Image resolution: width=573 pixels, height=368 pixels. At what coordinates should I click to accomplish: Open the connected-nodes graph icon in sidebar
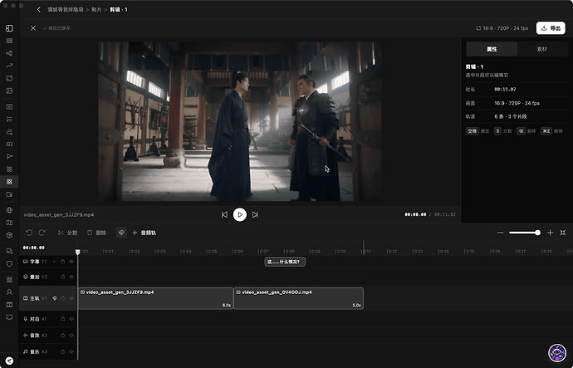tap(9, 53)
